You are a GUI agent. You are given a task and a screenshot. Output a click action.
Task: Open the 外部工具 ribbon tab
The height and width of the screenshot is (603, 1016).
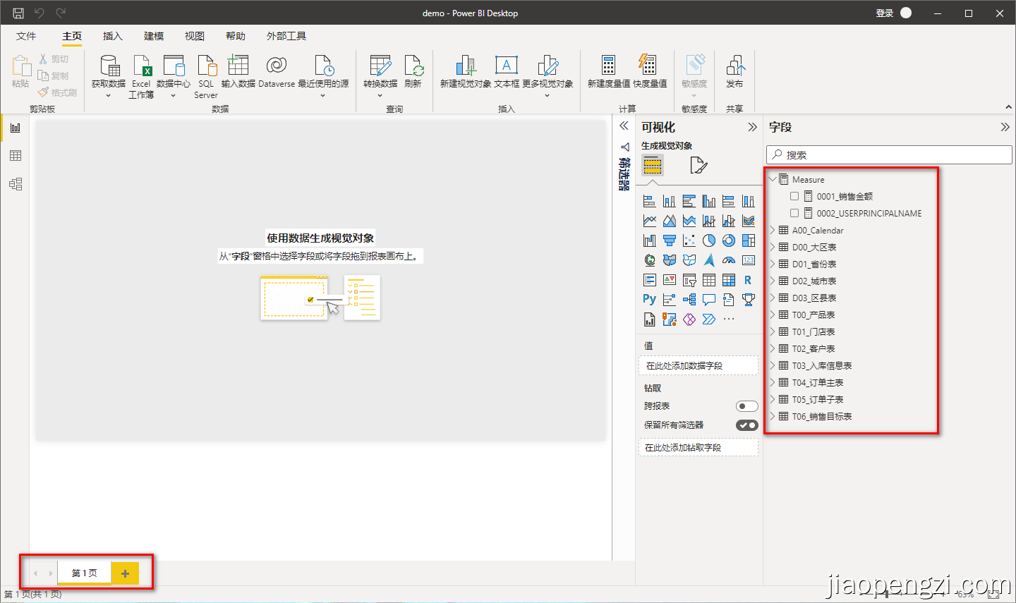pyautogui.click(x=286, y=36)
